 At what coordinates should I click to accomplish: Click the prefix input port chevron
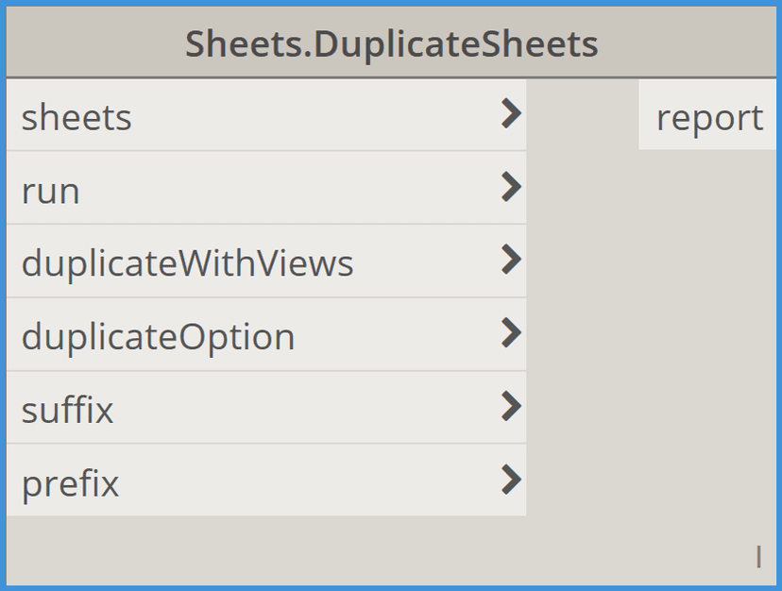click(510, 481)
